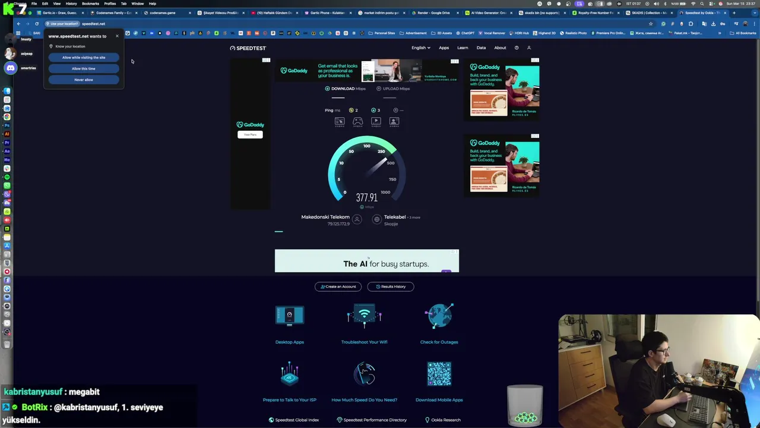This screenshot has height=428, width=760.
Task: Open Results History
Action: [x=391, y=287]
